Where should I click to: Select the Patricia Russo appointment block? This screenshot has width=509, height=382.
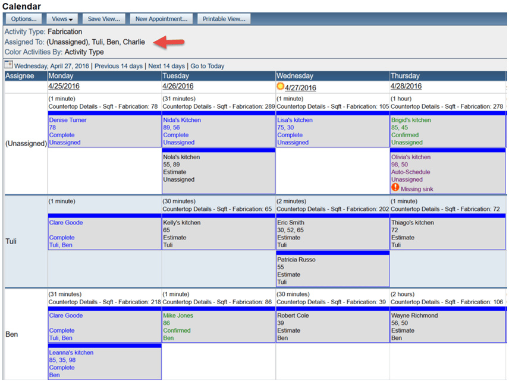point(333,271)
